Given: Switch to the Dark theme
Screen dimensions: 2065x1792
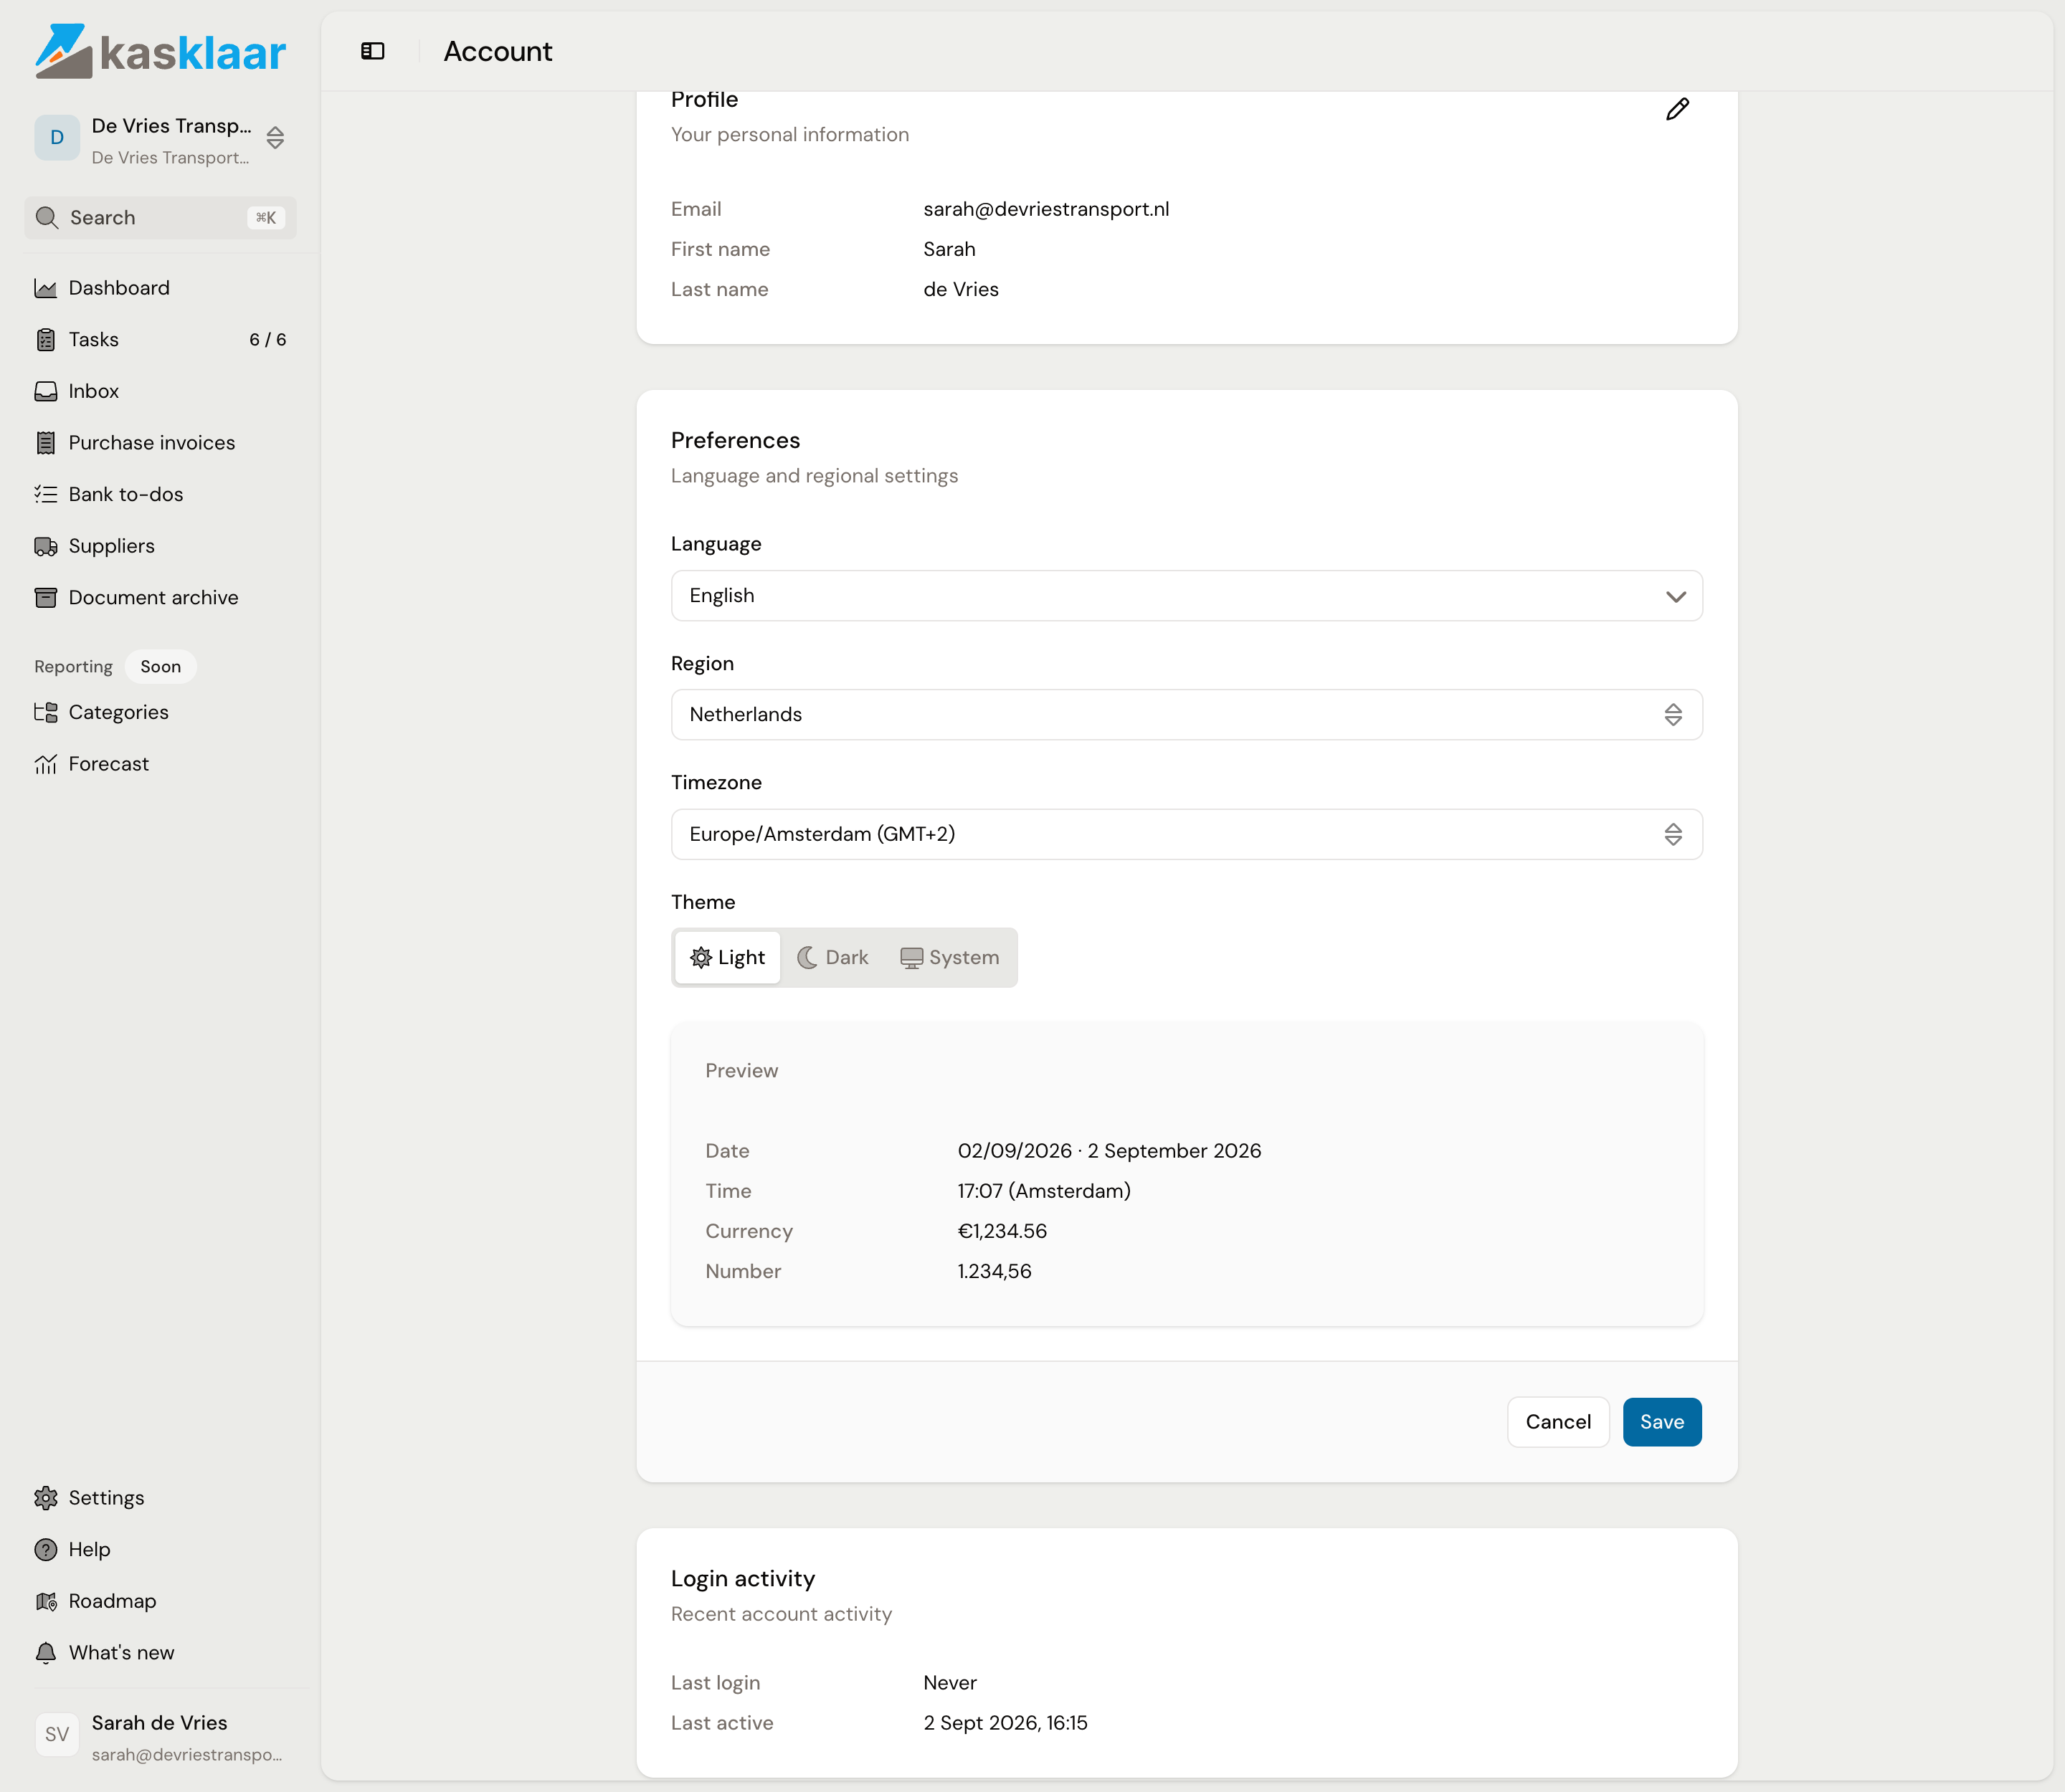Looking at the screenshot, I should click(832, 957).
